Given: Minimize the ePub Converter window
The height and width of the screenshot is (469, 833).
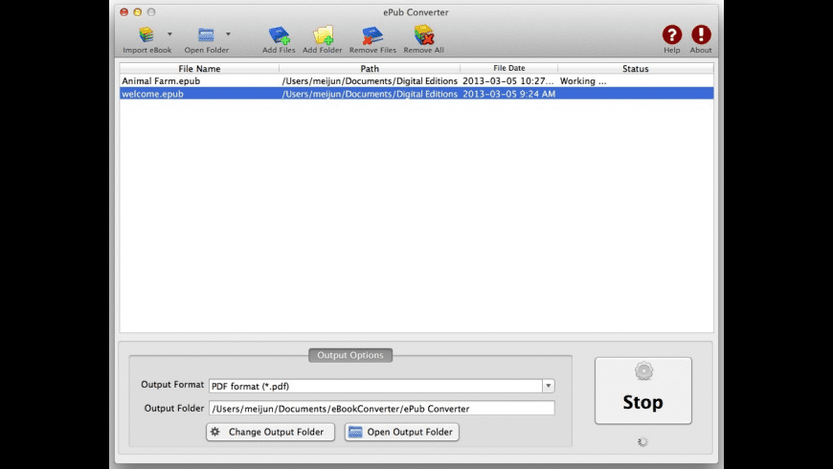Looking at the screenshot, I should [138, 12].
